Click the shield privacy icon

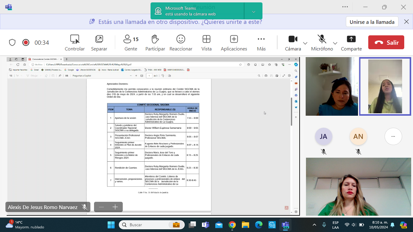click(x=12, y=43)
